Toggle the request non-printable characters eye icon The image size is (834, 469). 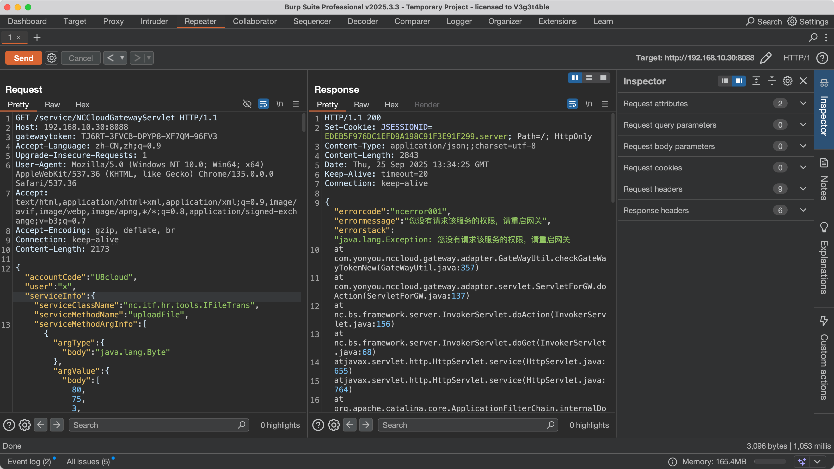pyautogui.click(x=247, y=104)
